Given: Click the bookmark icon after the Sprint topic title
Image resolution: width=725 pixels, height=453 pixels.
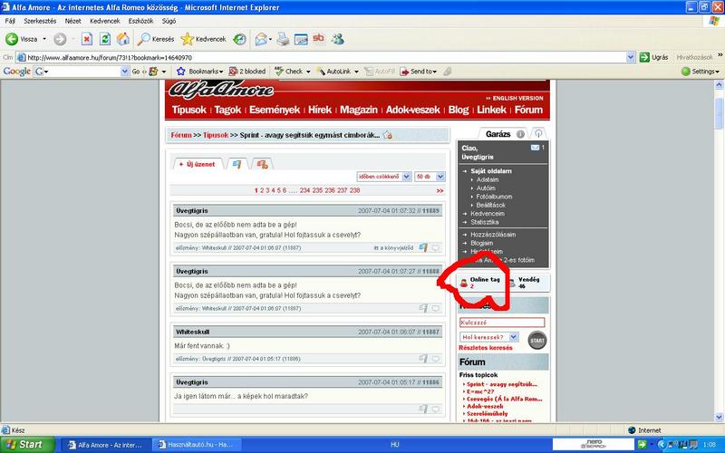Looking at the screenshot, I should coord(388,135).
